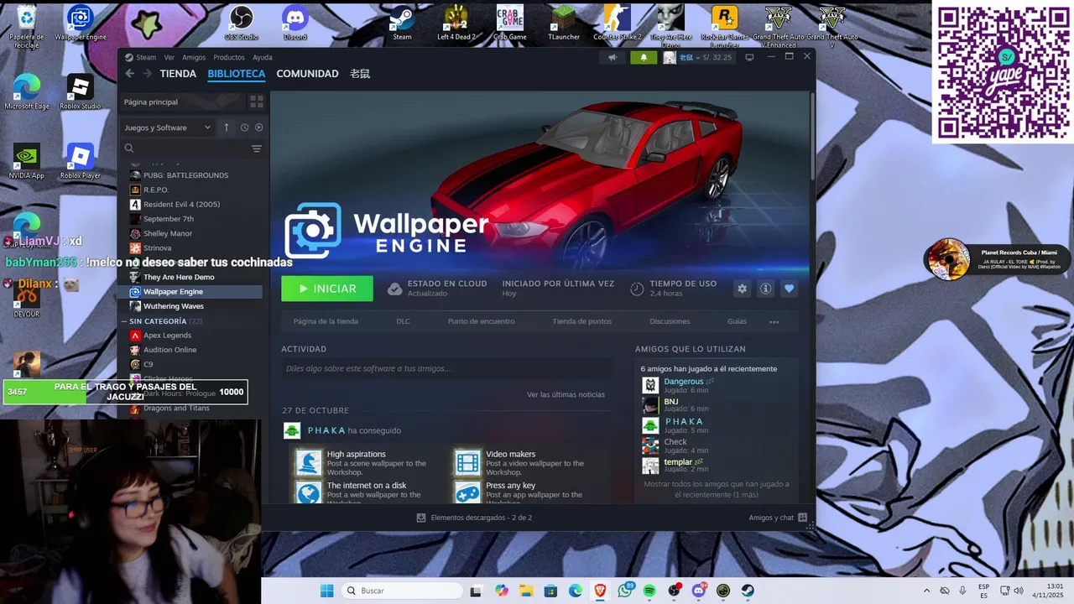Select Resident Evil 4 (2005) in library

point(181,204)
